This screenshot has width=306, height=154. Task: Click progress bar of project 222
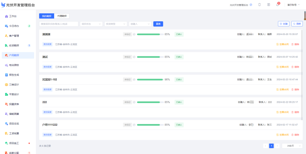pos(150,102)
